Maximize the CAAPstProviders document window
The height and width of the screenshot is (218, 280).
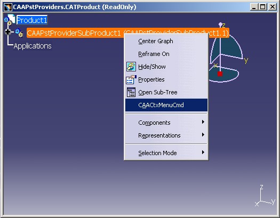[x=263, y=7]
